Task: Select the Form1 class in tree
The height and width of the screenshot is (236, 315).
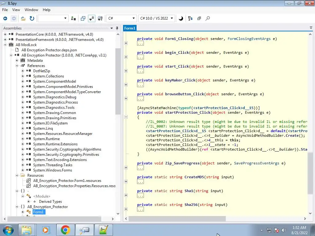Action: pos(38,212)
